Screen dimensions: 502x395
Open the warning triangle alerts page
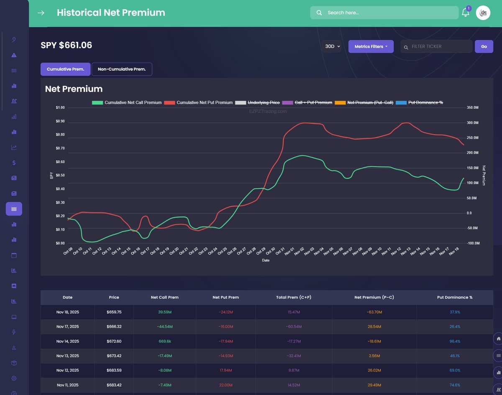pyautogui.click(x=14, y=55)
